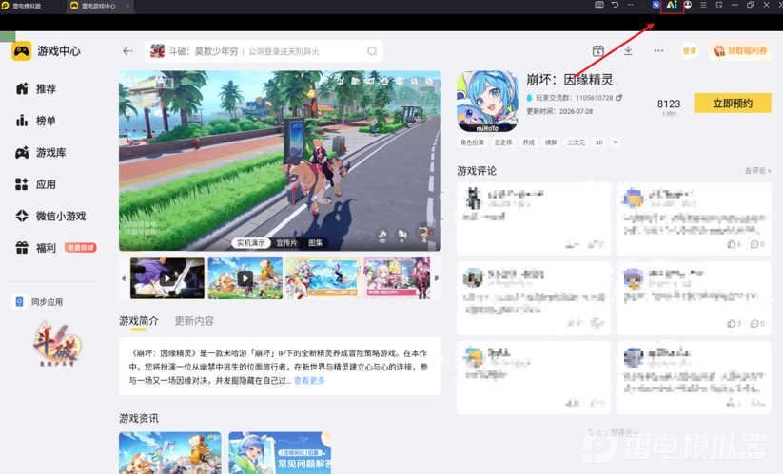Click the 去评论 link
Viewport: 783px width, 474px height.
click(x=757, y=170)
